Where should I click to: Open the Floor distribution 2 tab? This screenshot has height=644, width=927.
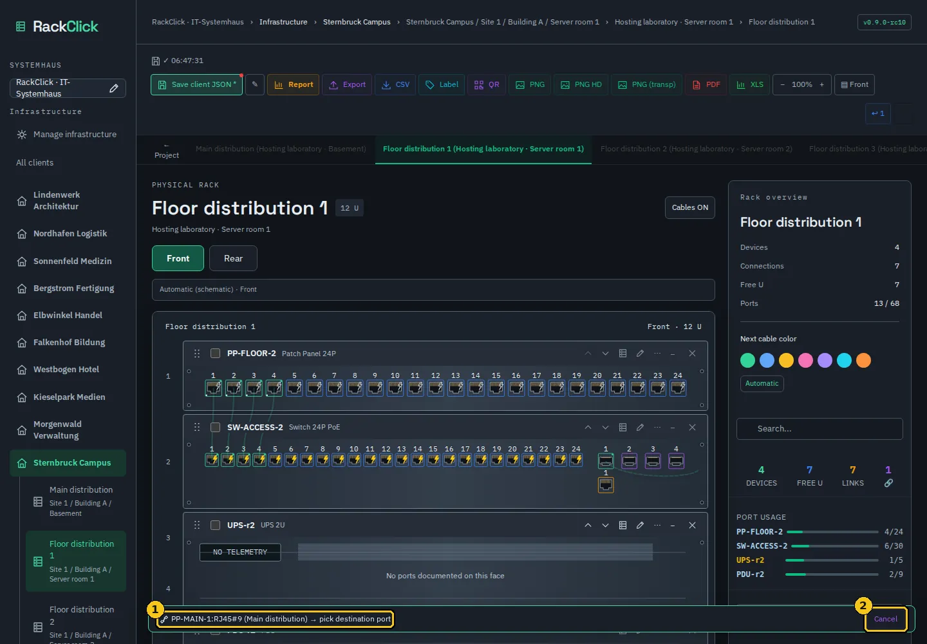[x=696, y=149]
